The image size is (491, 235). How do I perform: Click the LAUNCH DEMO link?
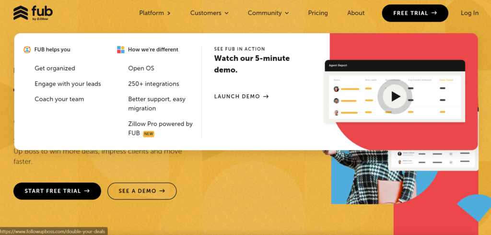(x=242, y=96)
